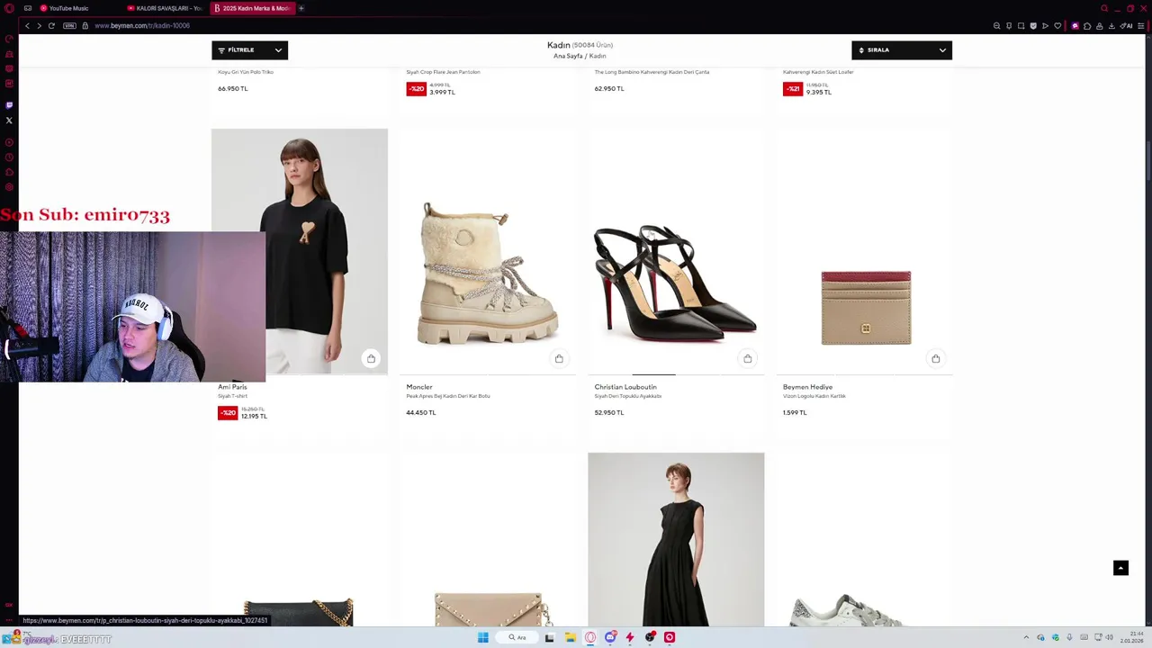Open the black dress model product image
This screenshot has height=648, width=1152.
(x=676, y=539)
